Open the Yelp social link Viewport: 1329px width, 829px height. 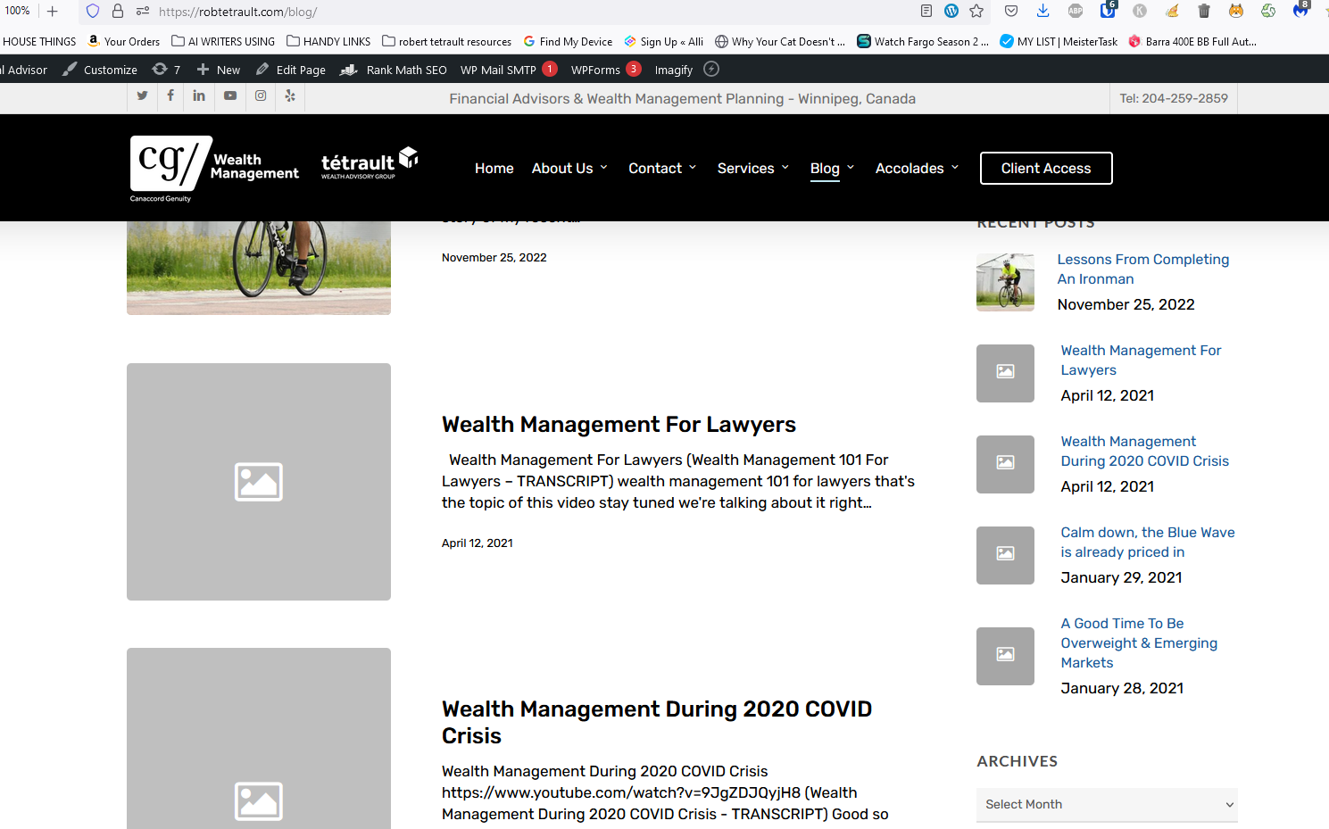[x=290, y=95]
